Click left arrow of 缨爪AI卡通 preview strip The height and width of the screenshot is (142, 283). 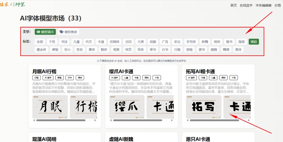[111, 120]
